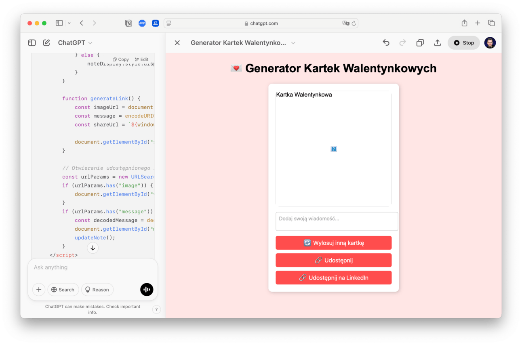Open the help question mark button

[x=156, y=309]
